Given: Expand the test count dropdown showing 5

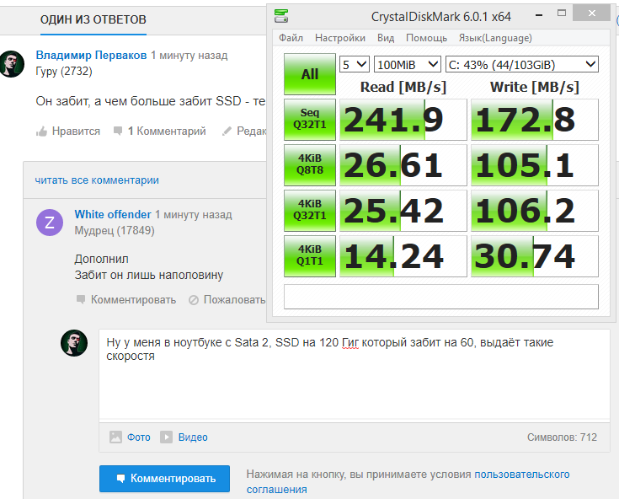Looking at the screenshot, I should (354, 64).
